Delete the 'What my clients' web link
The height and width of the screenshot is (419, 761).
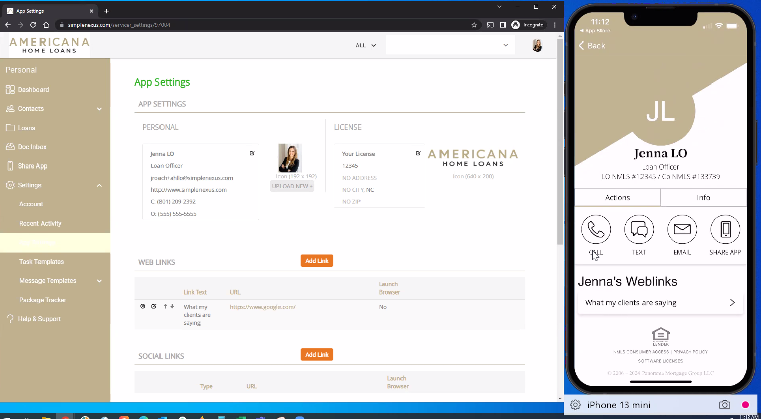point(143,306)
